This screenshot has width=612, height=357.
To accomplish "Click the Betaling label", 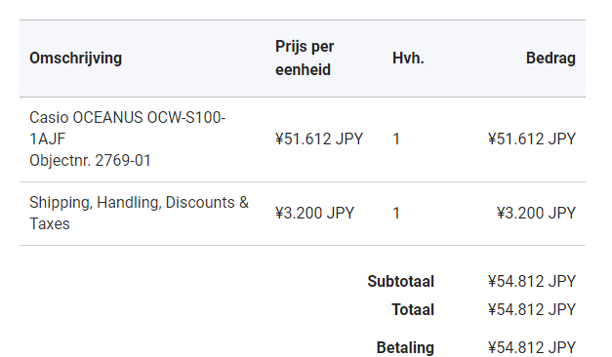I will pyautogui.click(x=405, y=347).
